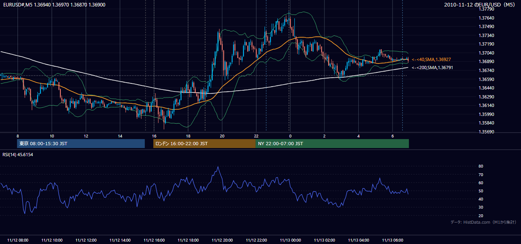Click the 11/13 04:00 bottom time label
This screenshot has height=244, width=521.
(x=358, y=240)
